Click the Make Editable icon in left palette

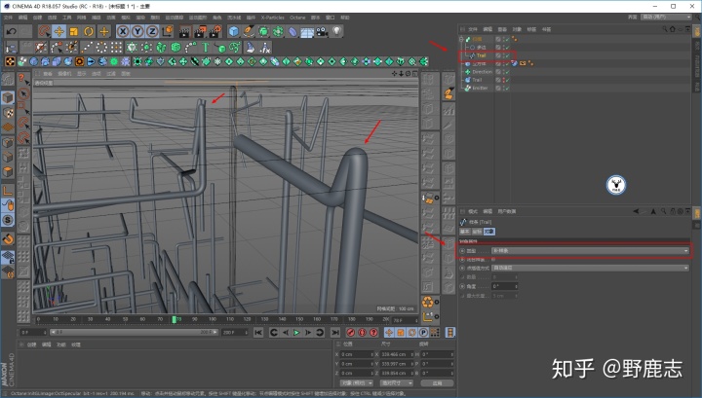coord(8,80)
